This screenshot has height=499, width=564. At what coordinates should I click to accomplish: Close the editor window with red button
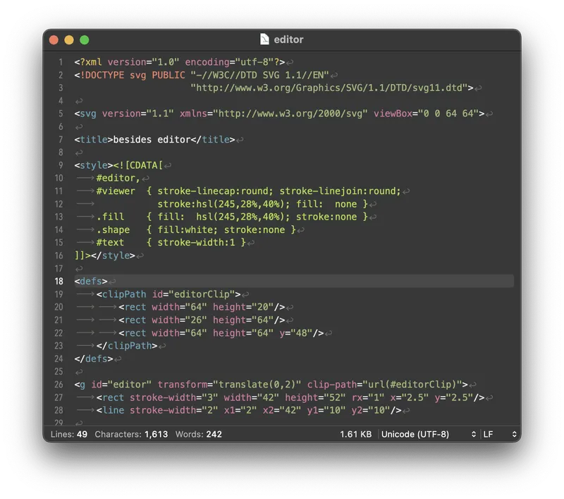(54, 40)
